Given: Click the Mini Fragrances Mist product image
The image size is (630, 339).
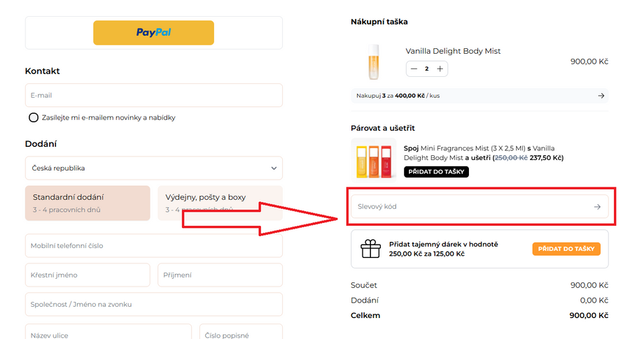Looking at the screenshot, I should point(371,159).
